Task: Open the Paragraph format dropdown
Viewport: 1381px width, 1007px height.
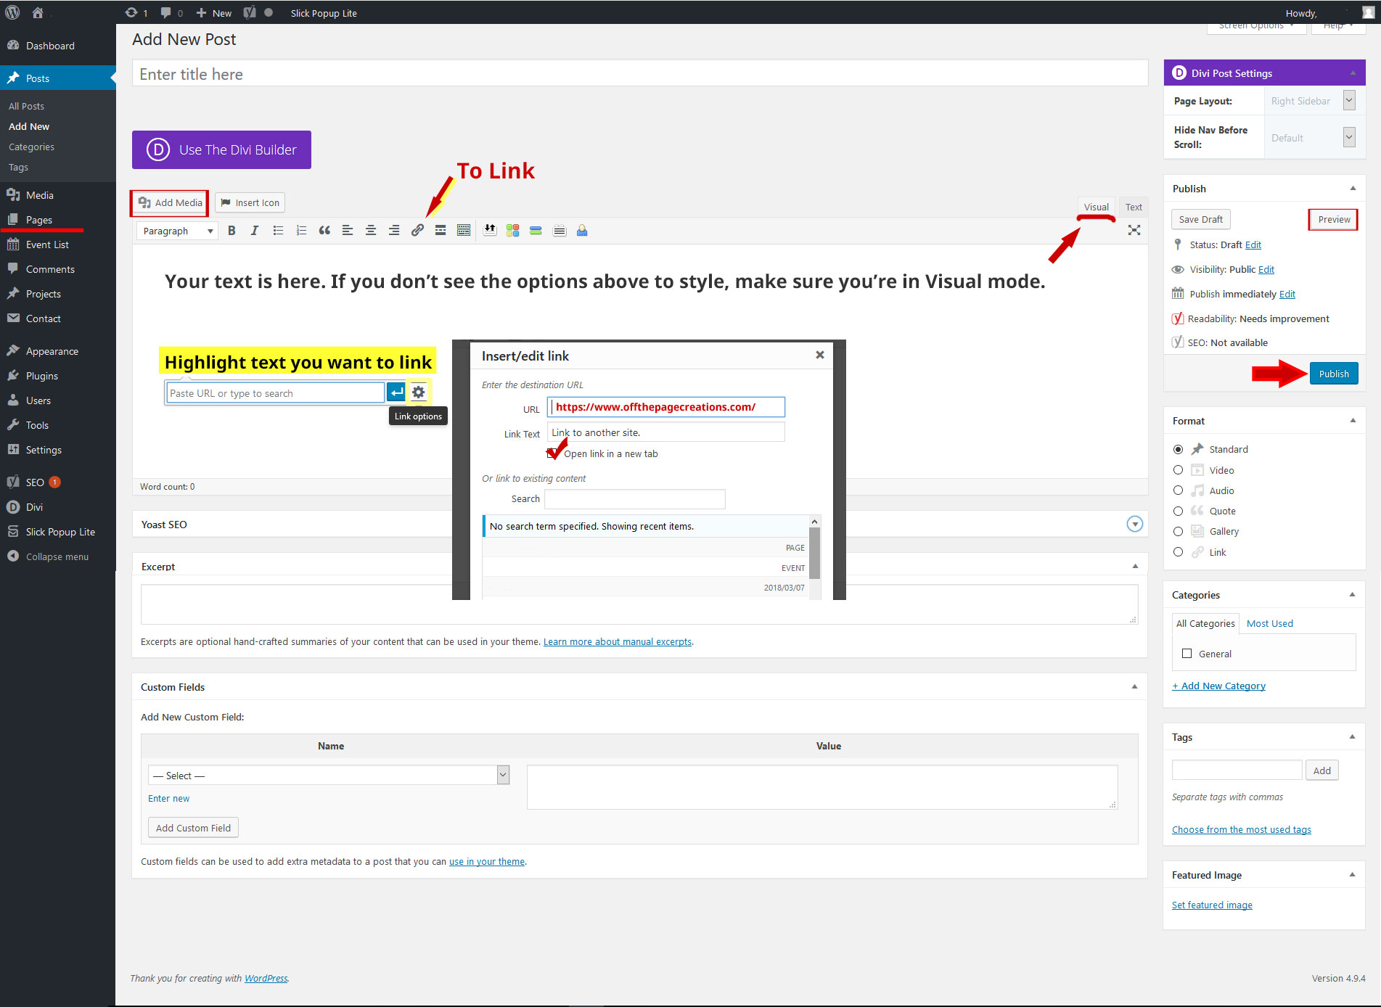Action: coord(177,231)
